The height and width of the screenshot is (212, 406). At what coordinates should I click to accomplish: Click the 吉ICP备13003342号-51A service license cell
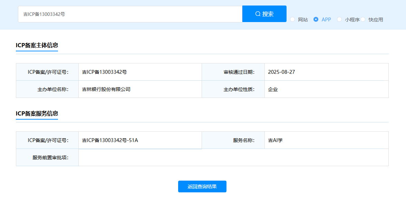140,140
